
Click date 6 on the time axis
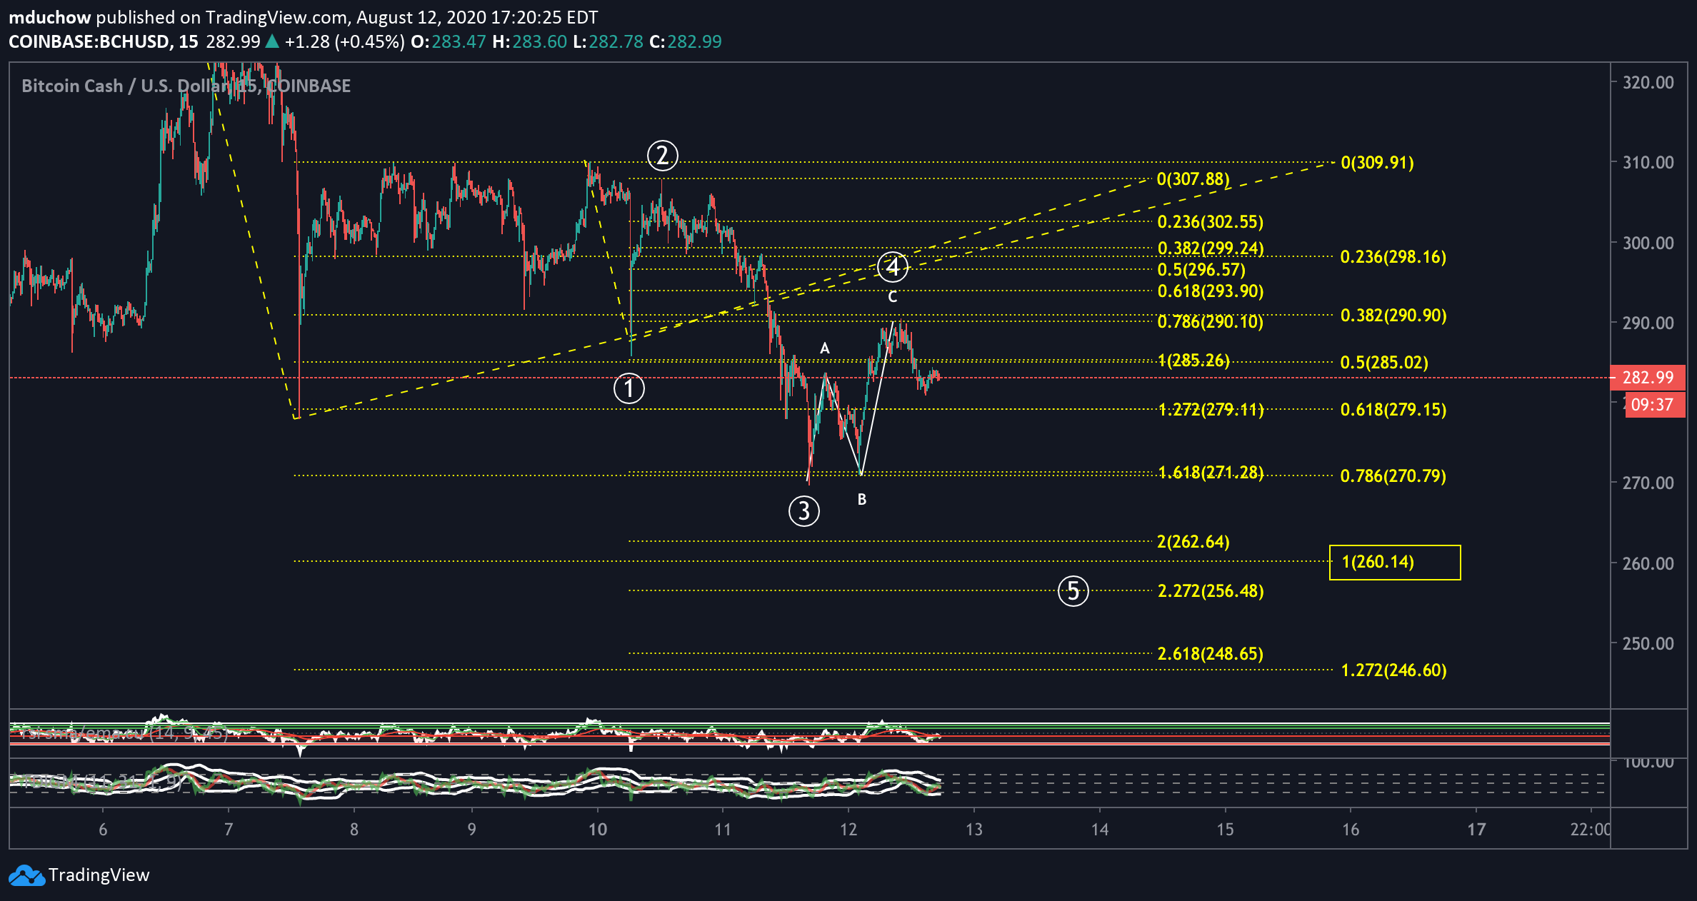click(x=103, y=830)
